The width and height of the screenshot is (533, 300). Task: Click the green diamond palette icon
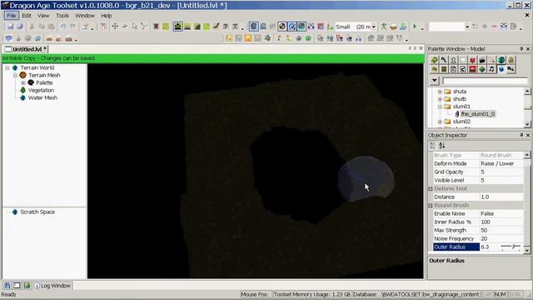(x=482, y=69)
